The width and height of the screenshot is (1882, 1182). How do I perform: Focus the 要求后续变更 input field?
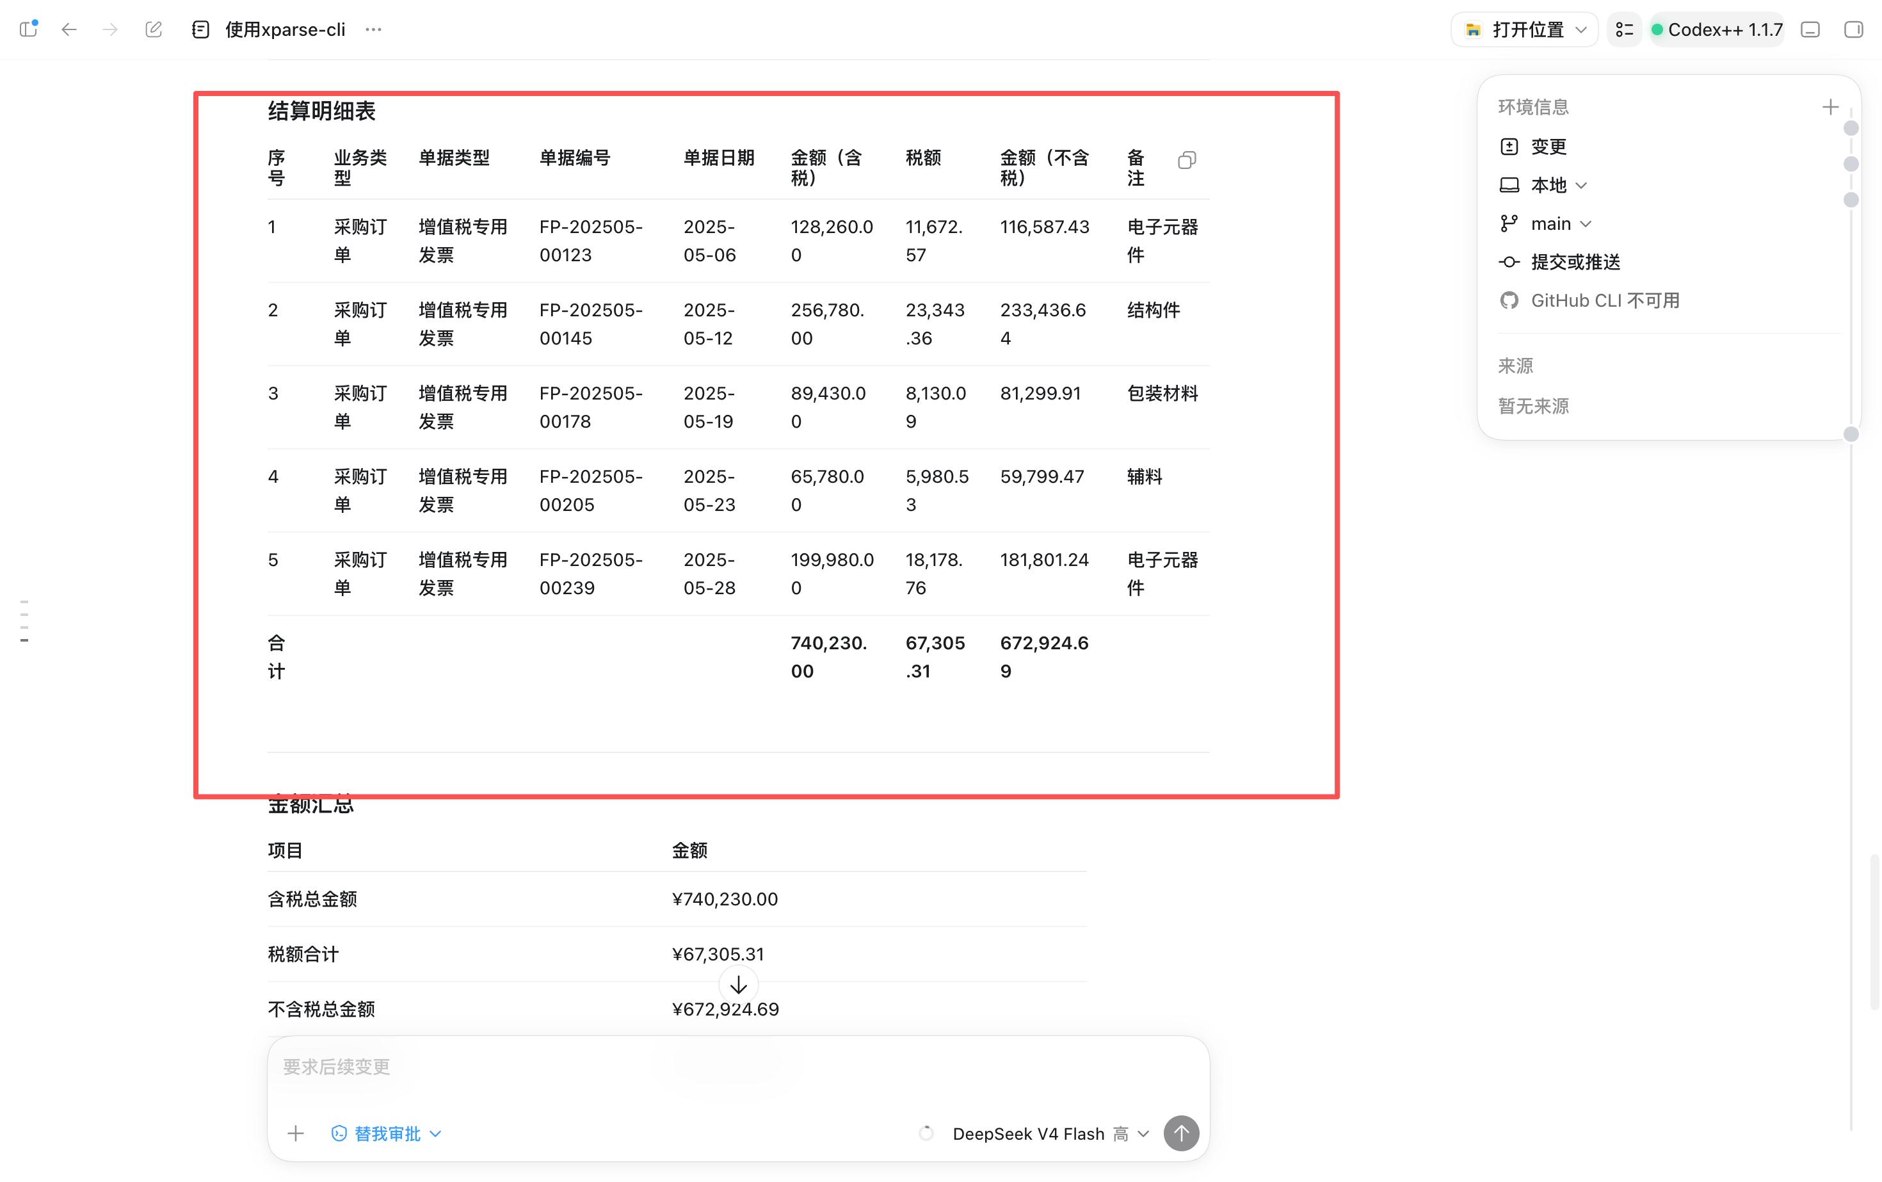[738, 1067]
